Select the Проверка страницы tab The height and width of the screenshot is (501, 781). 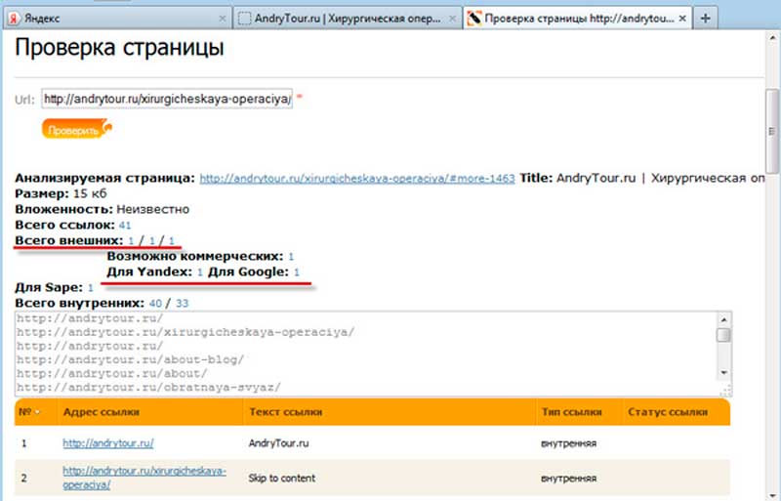(x=578, y=19)
